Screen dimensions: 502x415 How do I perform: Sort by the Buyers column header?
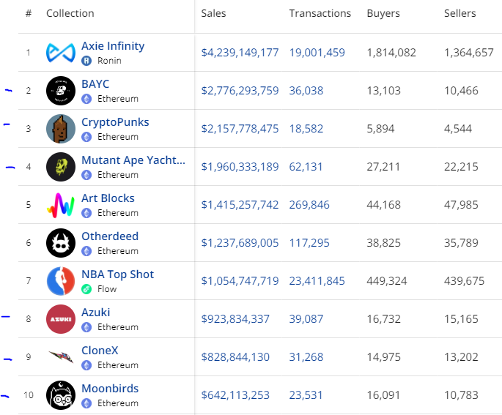click(x=383, y=13)
